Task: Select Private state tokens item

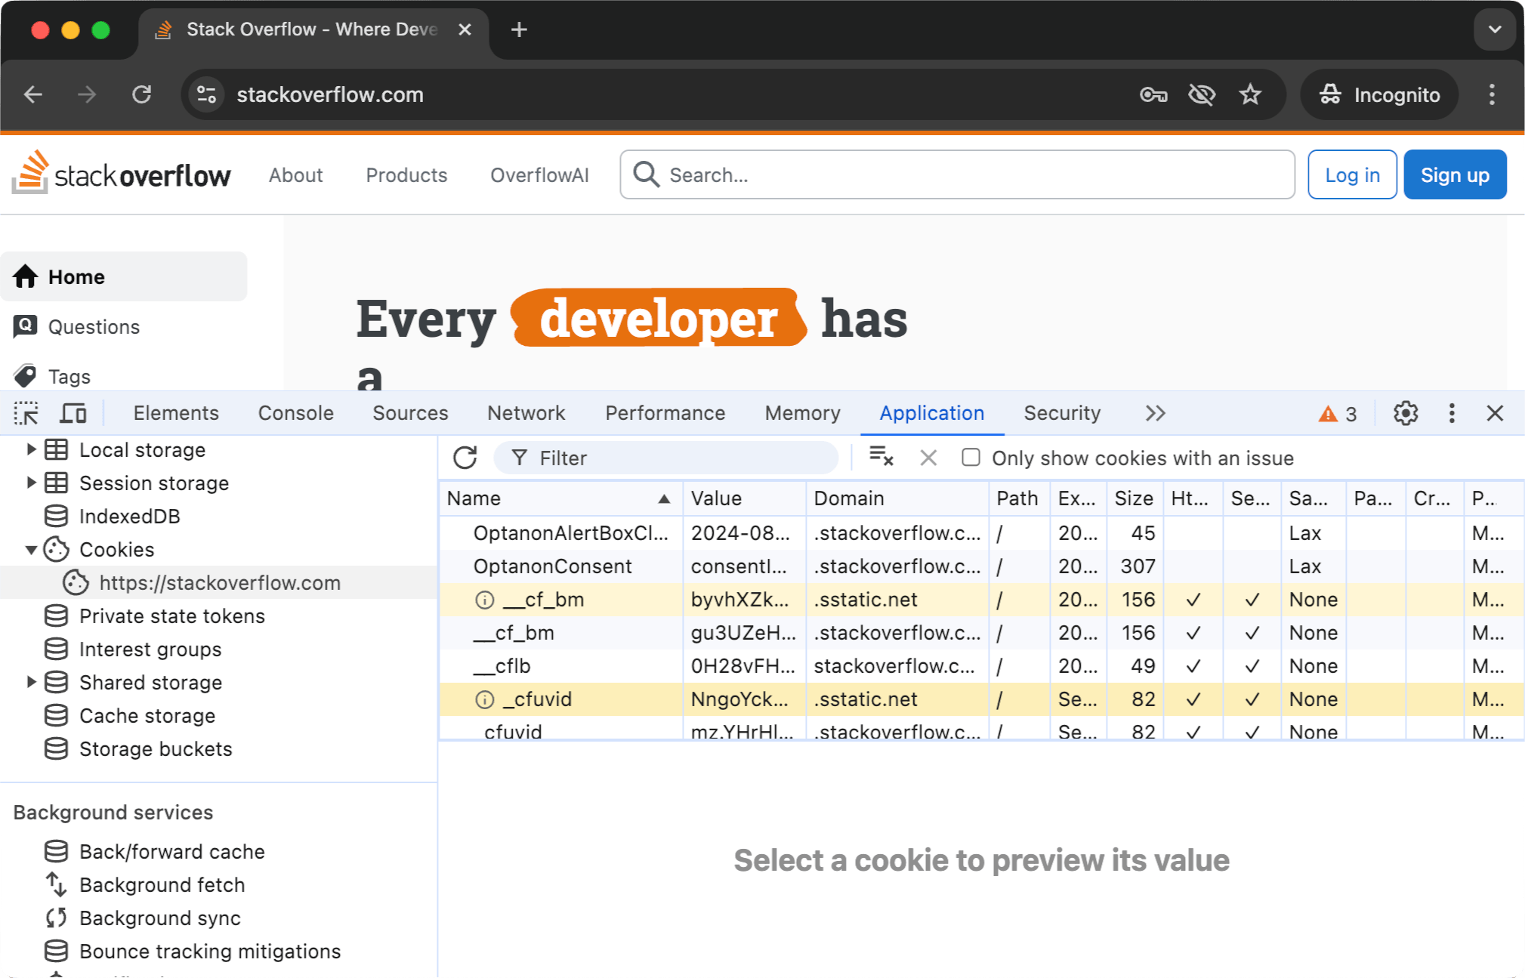Action: 171,616
